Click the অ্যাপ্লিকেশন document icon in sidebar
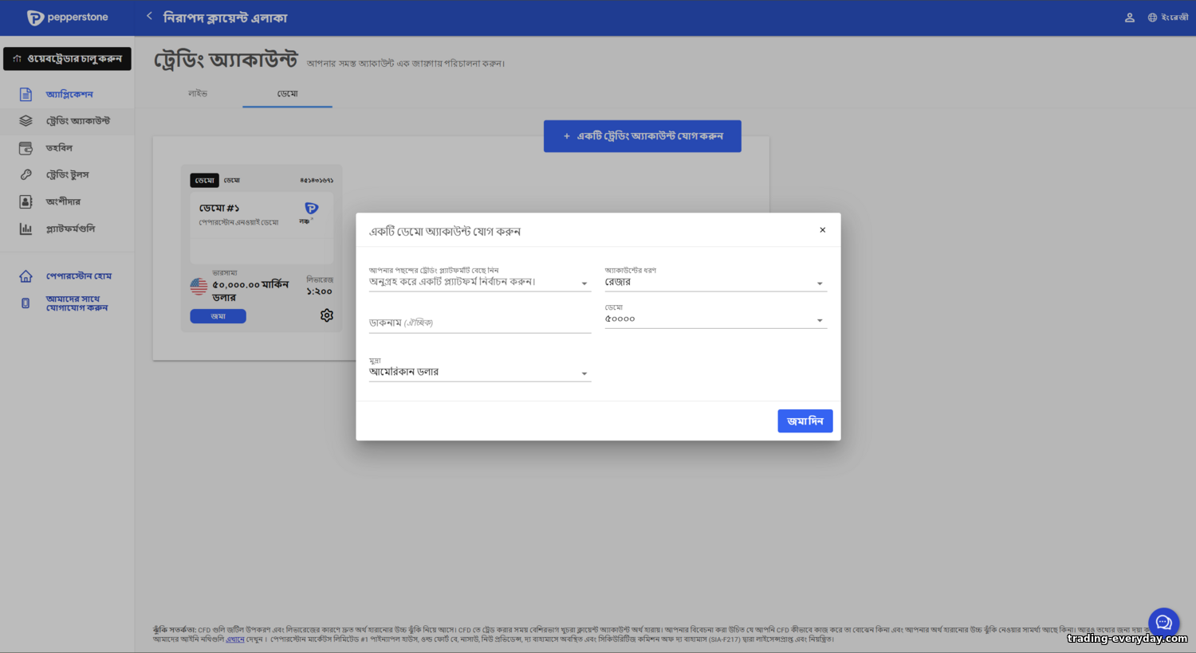The height and width of the screenshot is (653, 1196). coord(26,95)
